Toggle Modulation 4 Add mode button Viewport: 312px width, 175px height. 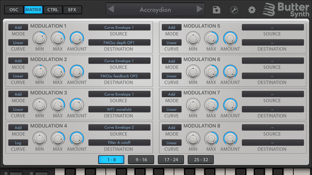(x=18, y=127)
